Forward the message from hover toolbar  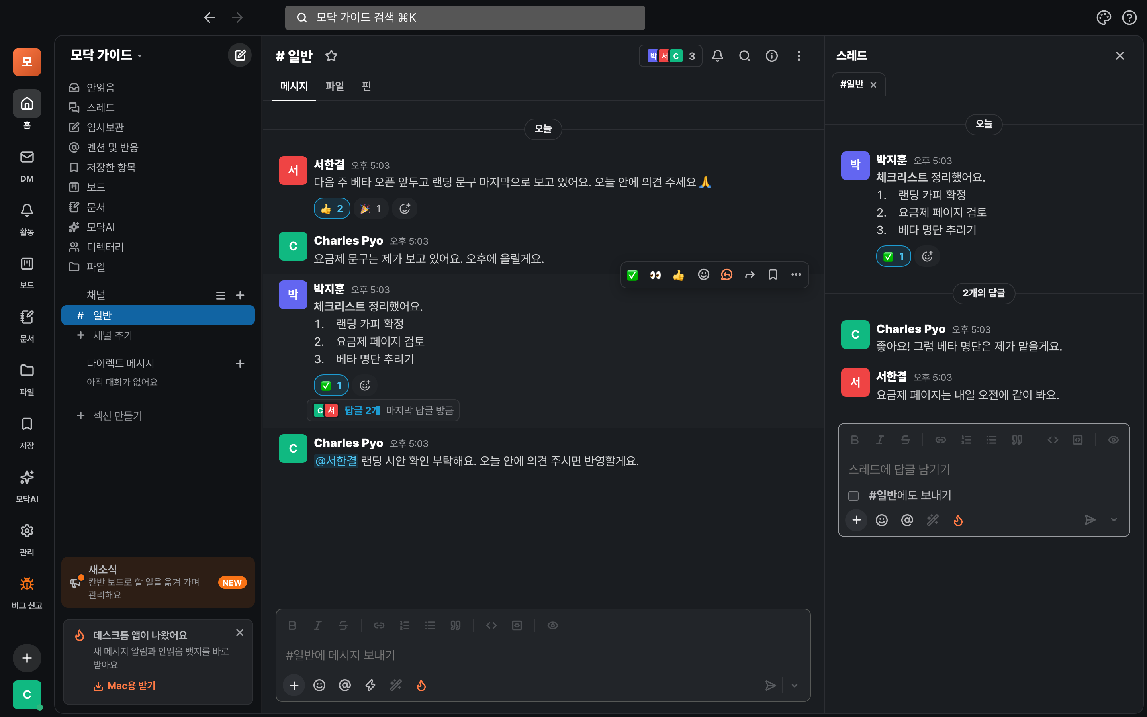tap(750, 274)
